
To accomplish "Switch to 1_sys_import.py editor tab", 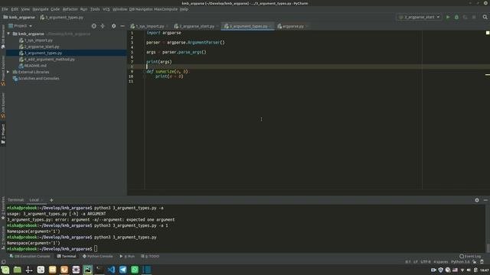I will (x=149, y=26).
